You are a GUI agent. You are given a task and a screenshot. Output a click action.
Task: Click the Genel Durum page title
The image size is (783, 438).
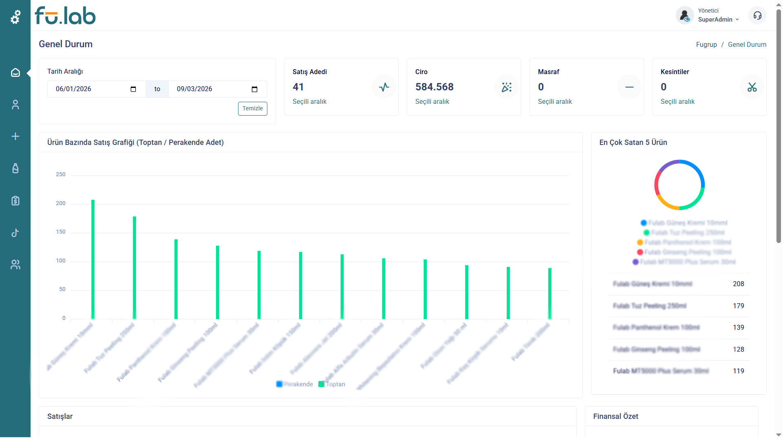66,44
